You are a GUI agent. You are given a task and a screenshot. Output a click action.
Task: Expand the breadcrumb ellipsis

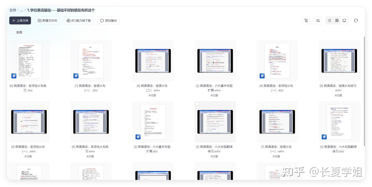pos(21,10)
